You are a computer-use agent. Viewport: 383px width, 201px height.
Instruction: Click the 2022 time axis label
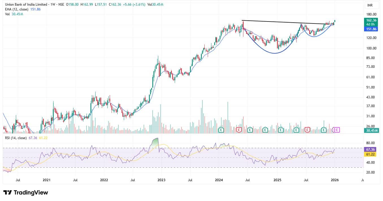104,180
